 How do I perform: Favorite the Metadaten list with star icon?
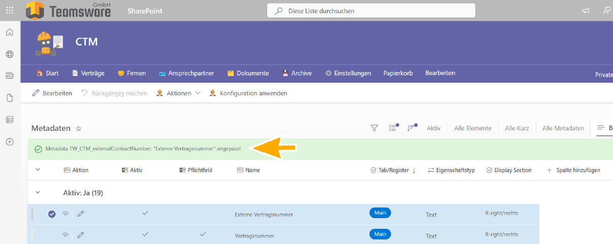[x=78, y=129]
